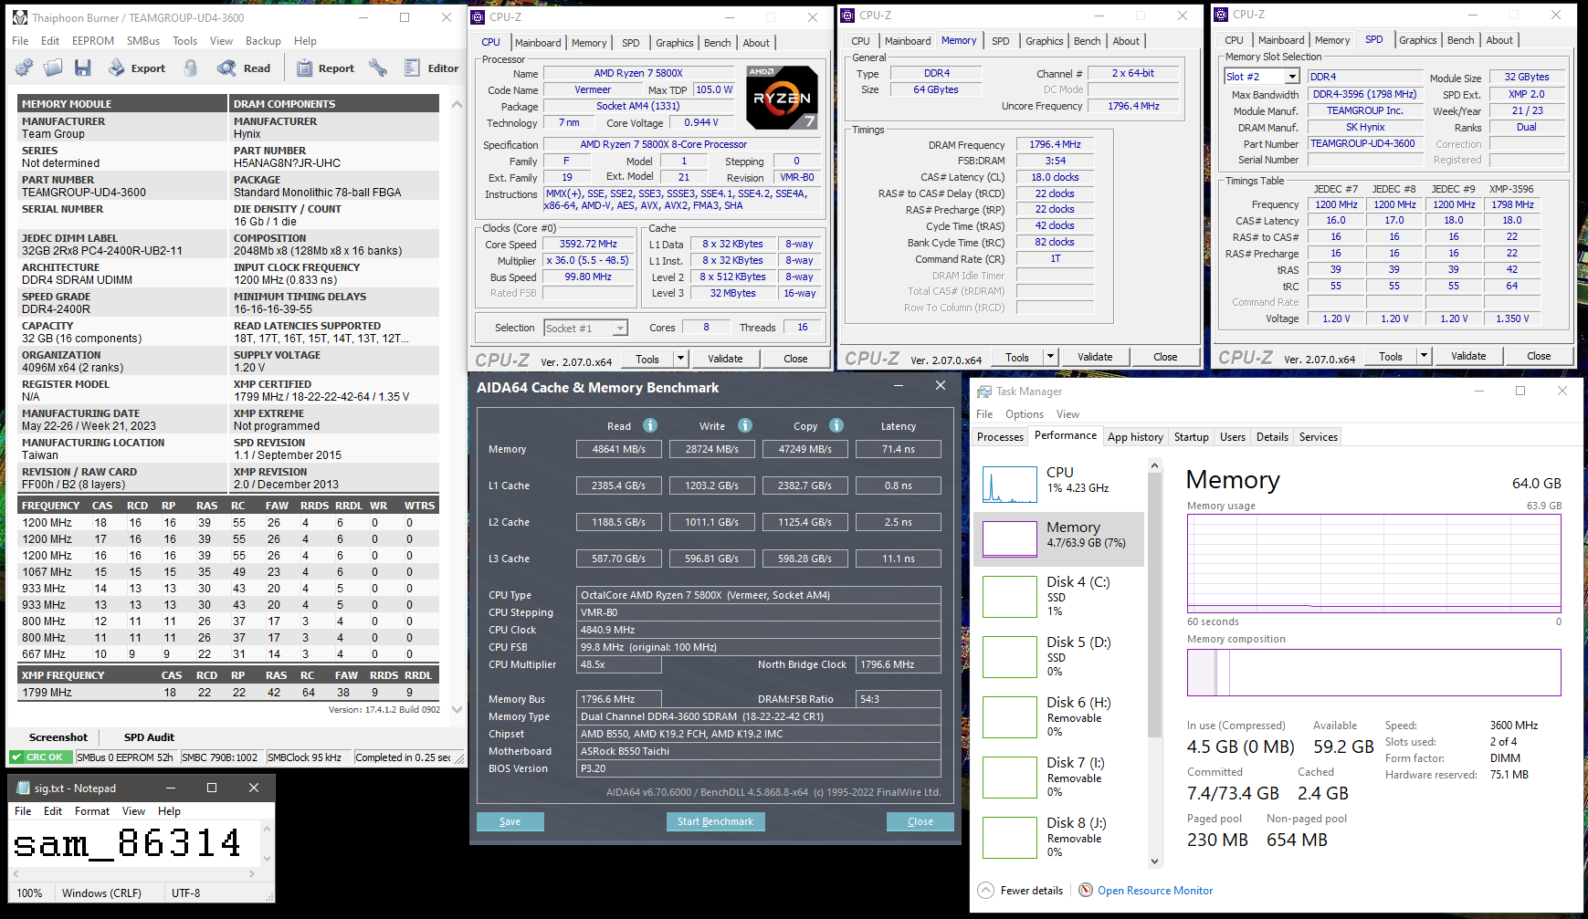The width and height of the screenshot is (1588, 919).
Task: Select Disk 8 (J:) in Task Manager sidebar
Action: tap(1059, 838)
